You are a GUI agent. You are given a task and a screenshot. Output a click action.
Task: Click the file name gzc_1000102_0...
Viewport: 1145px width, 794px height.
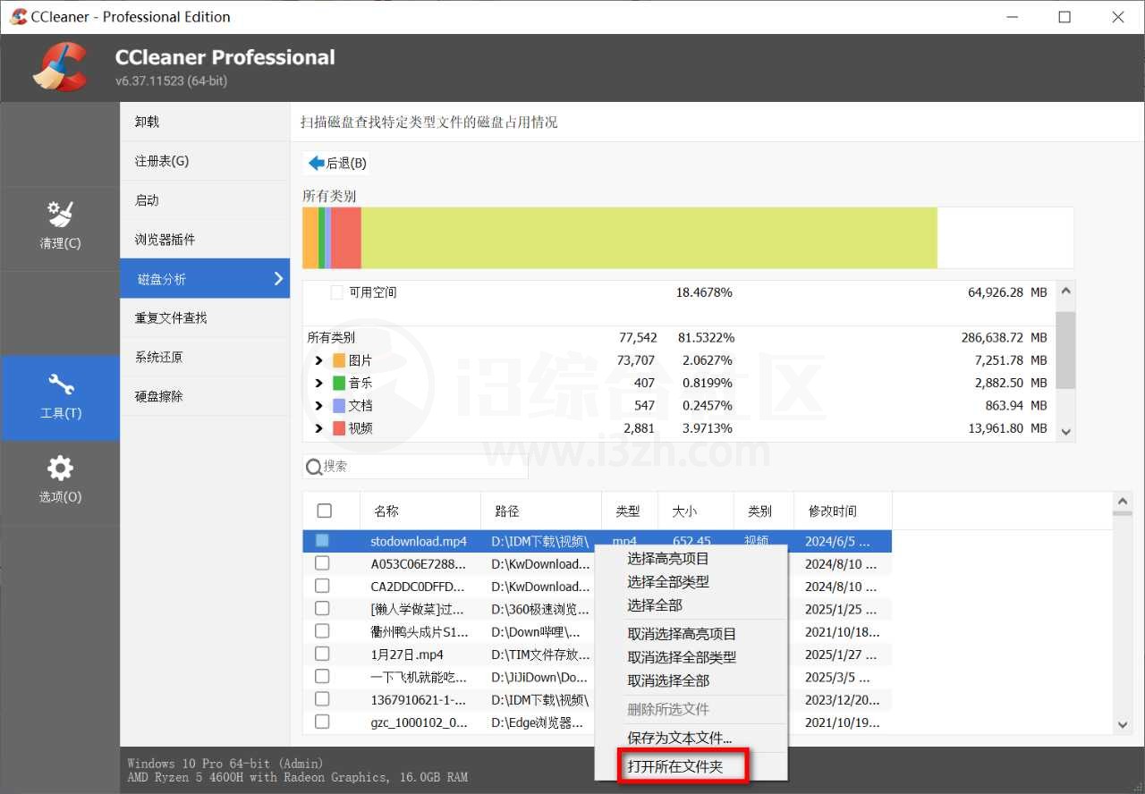coord(419,722)
